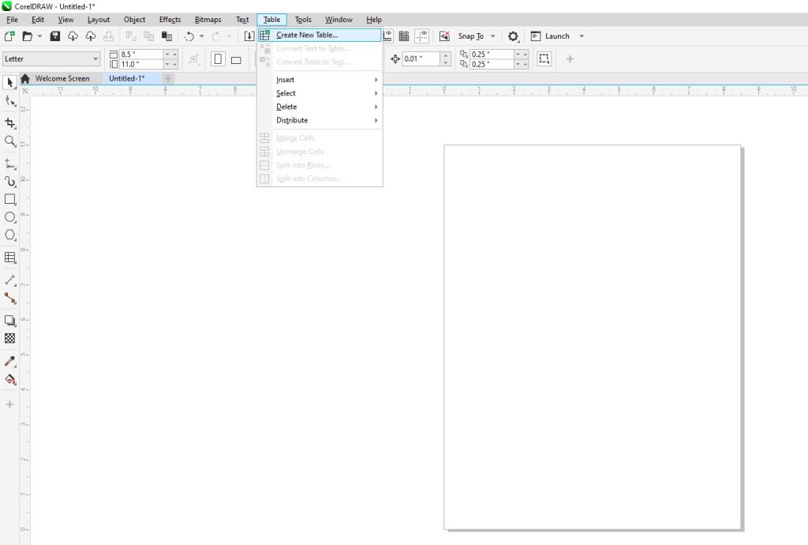Open the Bitmaps menu
Screen dimensions: 808x545
pyautogui.click(x=208, y=19)
